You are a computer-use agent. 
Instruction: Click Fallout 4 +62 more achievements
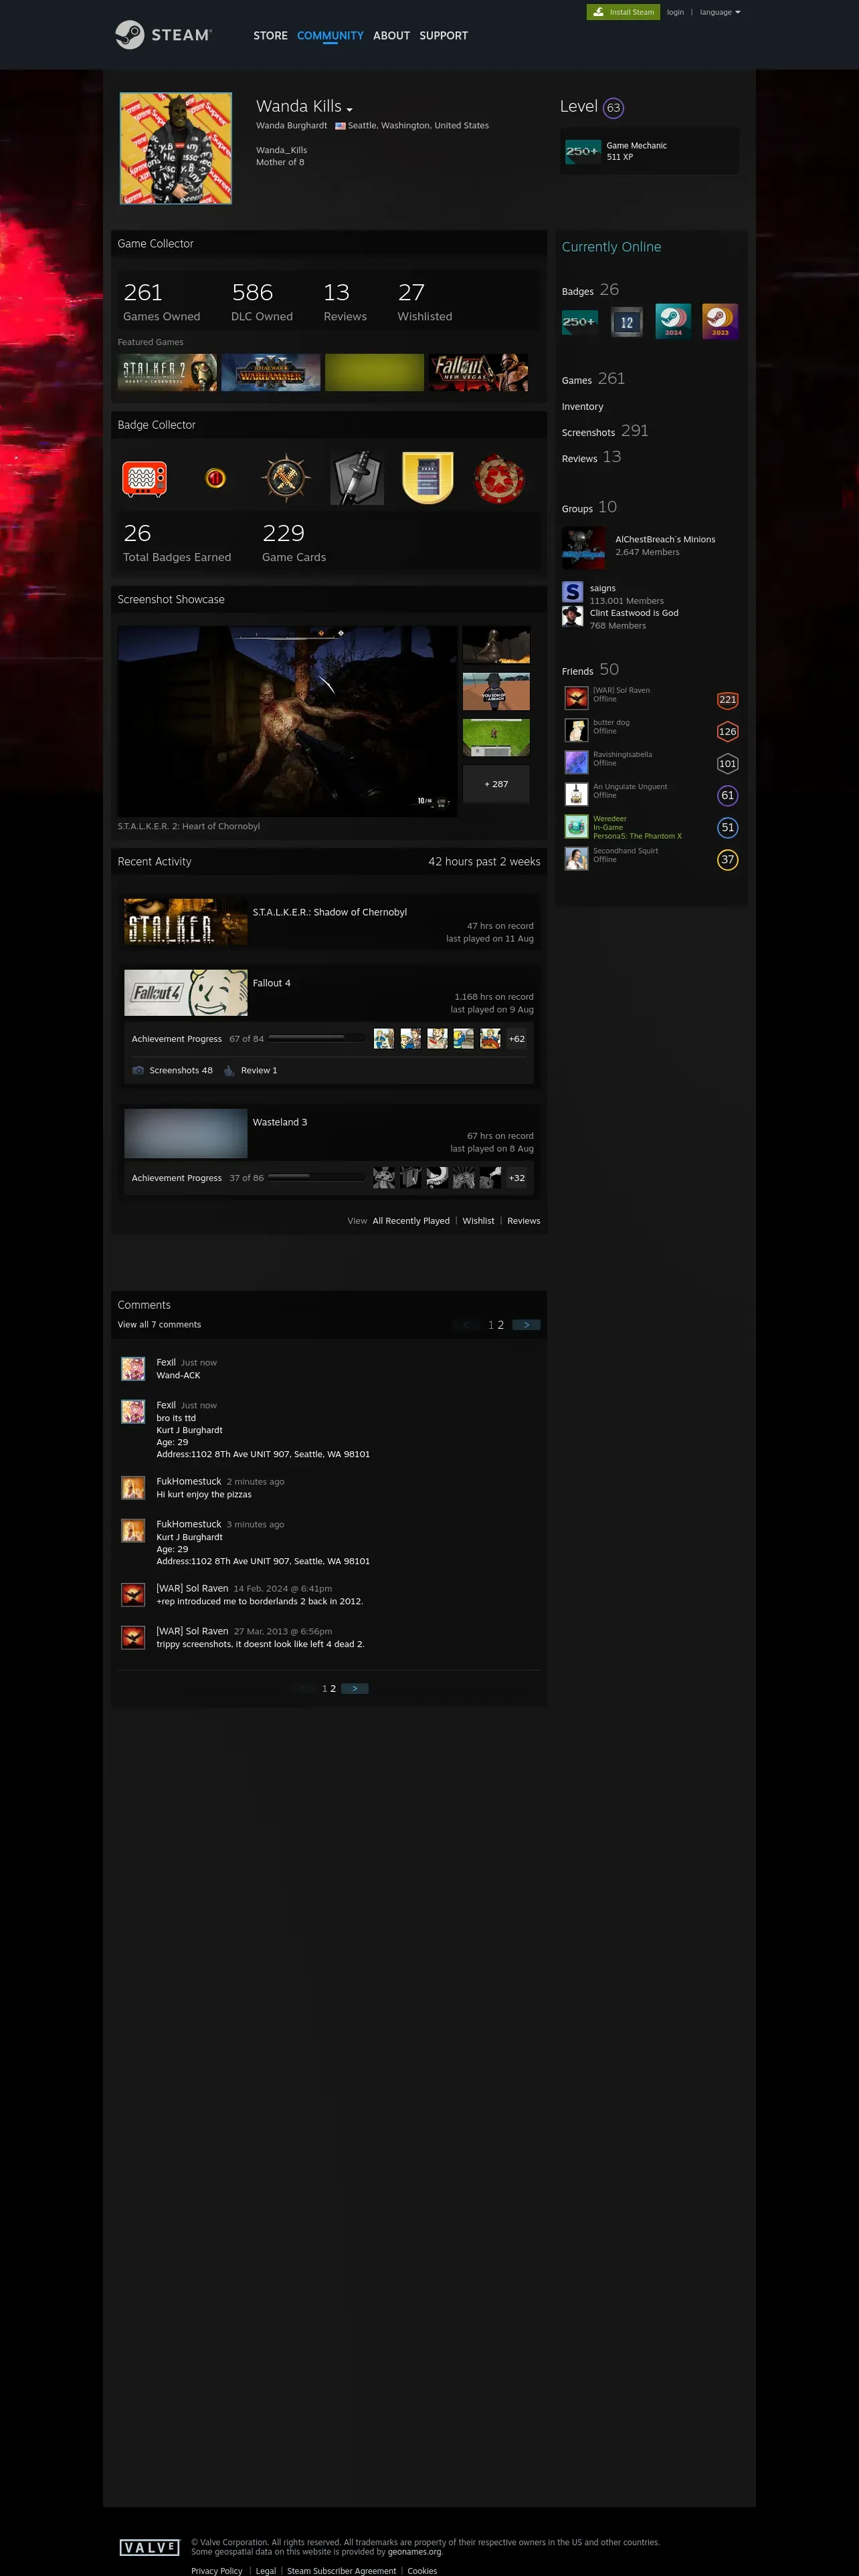(x=516, y=1039)
